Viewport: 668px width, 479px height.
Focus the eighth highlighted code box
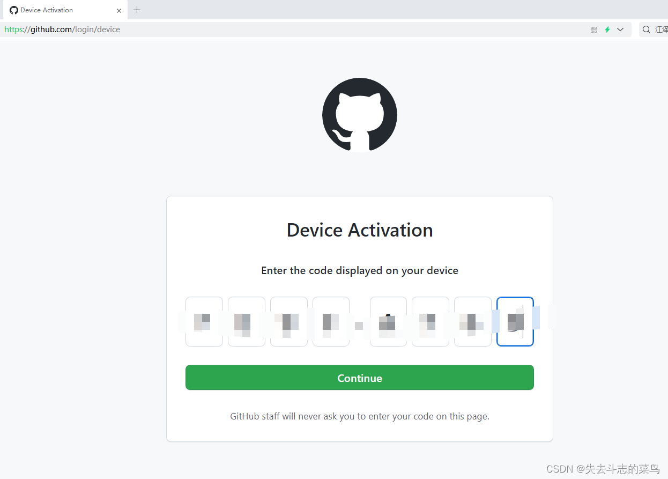(x=515, y=321)
